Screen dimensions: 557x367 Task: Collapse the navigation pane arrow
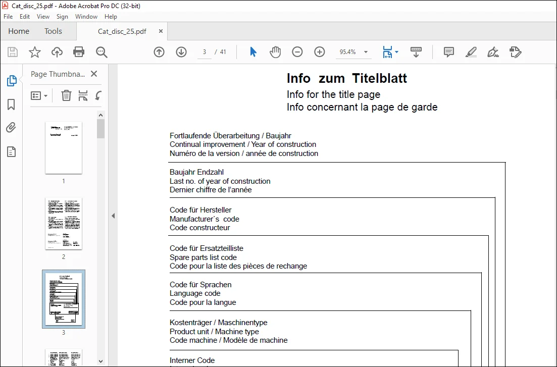pyautogui.click(x=113, y=216)
